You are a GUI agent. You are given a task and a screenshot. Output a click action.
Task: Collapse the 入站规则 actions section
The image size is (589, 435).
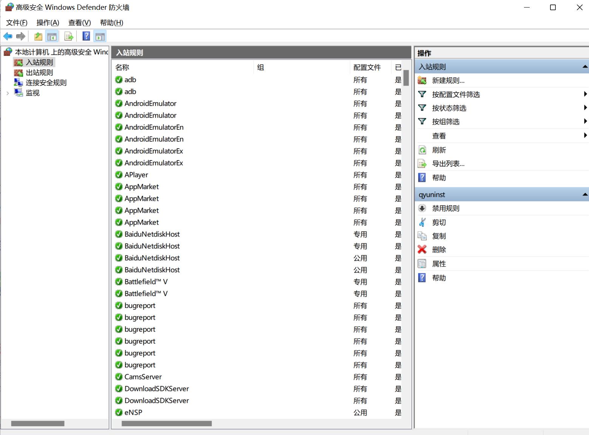tap(585, 67)
